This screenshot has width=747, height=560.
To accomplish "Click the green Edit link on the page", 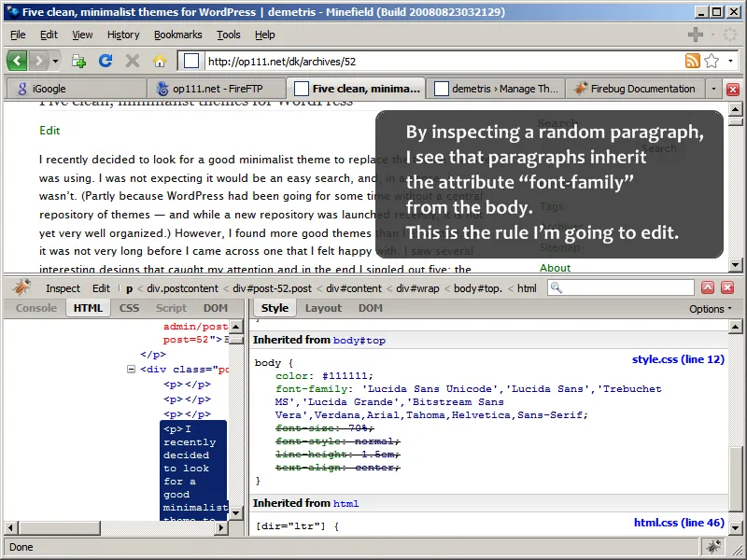I will [x=49, y=131].
